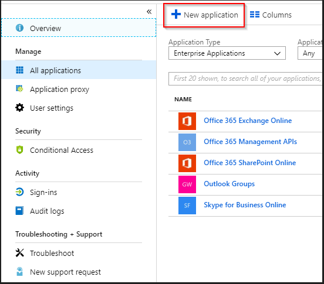The height and width of the screenshot is (284, 324).
Task: Click the New application button label
Action: [211, 15]
